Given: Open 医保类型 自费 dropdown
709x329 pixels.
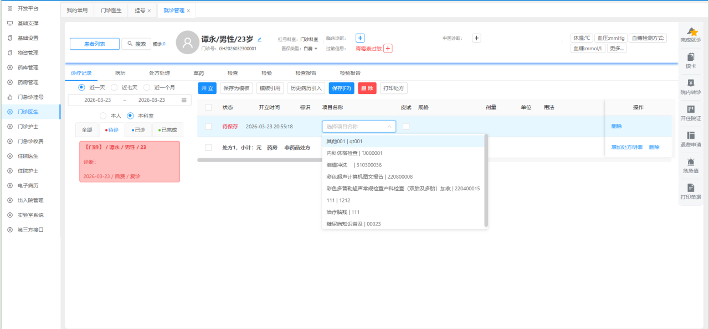Looking at the screenshot, I should pyautogui.click(x=310, y=49).
